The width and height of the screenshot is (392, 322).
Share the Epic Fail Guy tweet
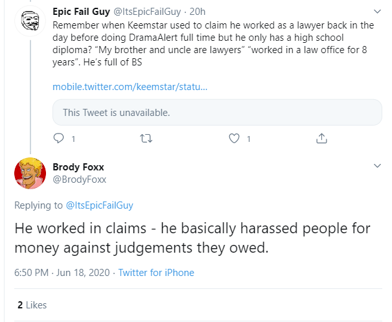pos(321,138)
